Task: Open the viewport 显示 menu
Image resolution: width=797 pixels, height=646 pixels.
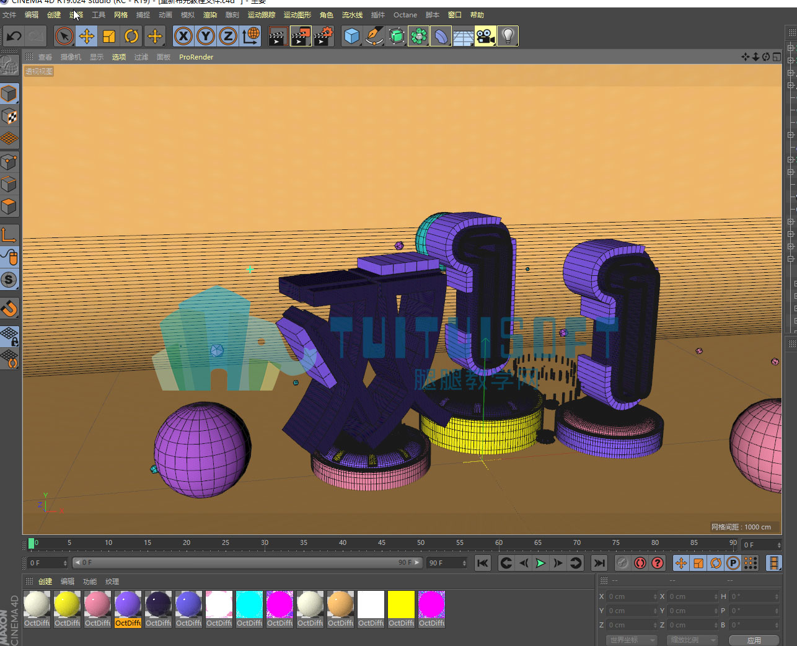Action: (97, 57)
